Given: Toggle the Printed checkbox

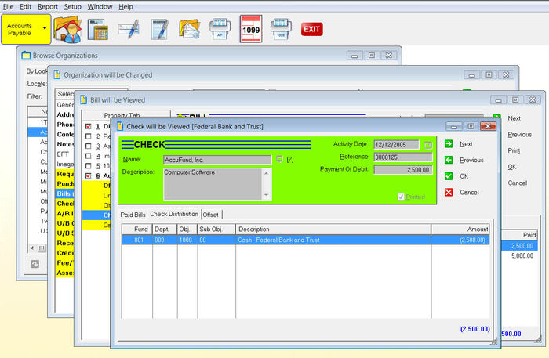Looking at the screenshot, I should click(402, 197).
